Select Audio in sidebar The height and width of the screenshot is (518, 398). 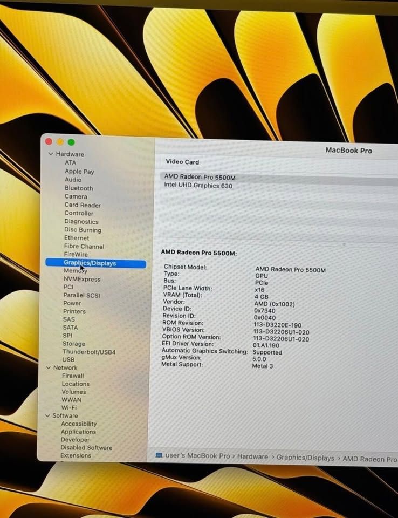73,179
